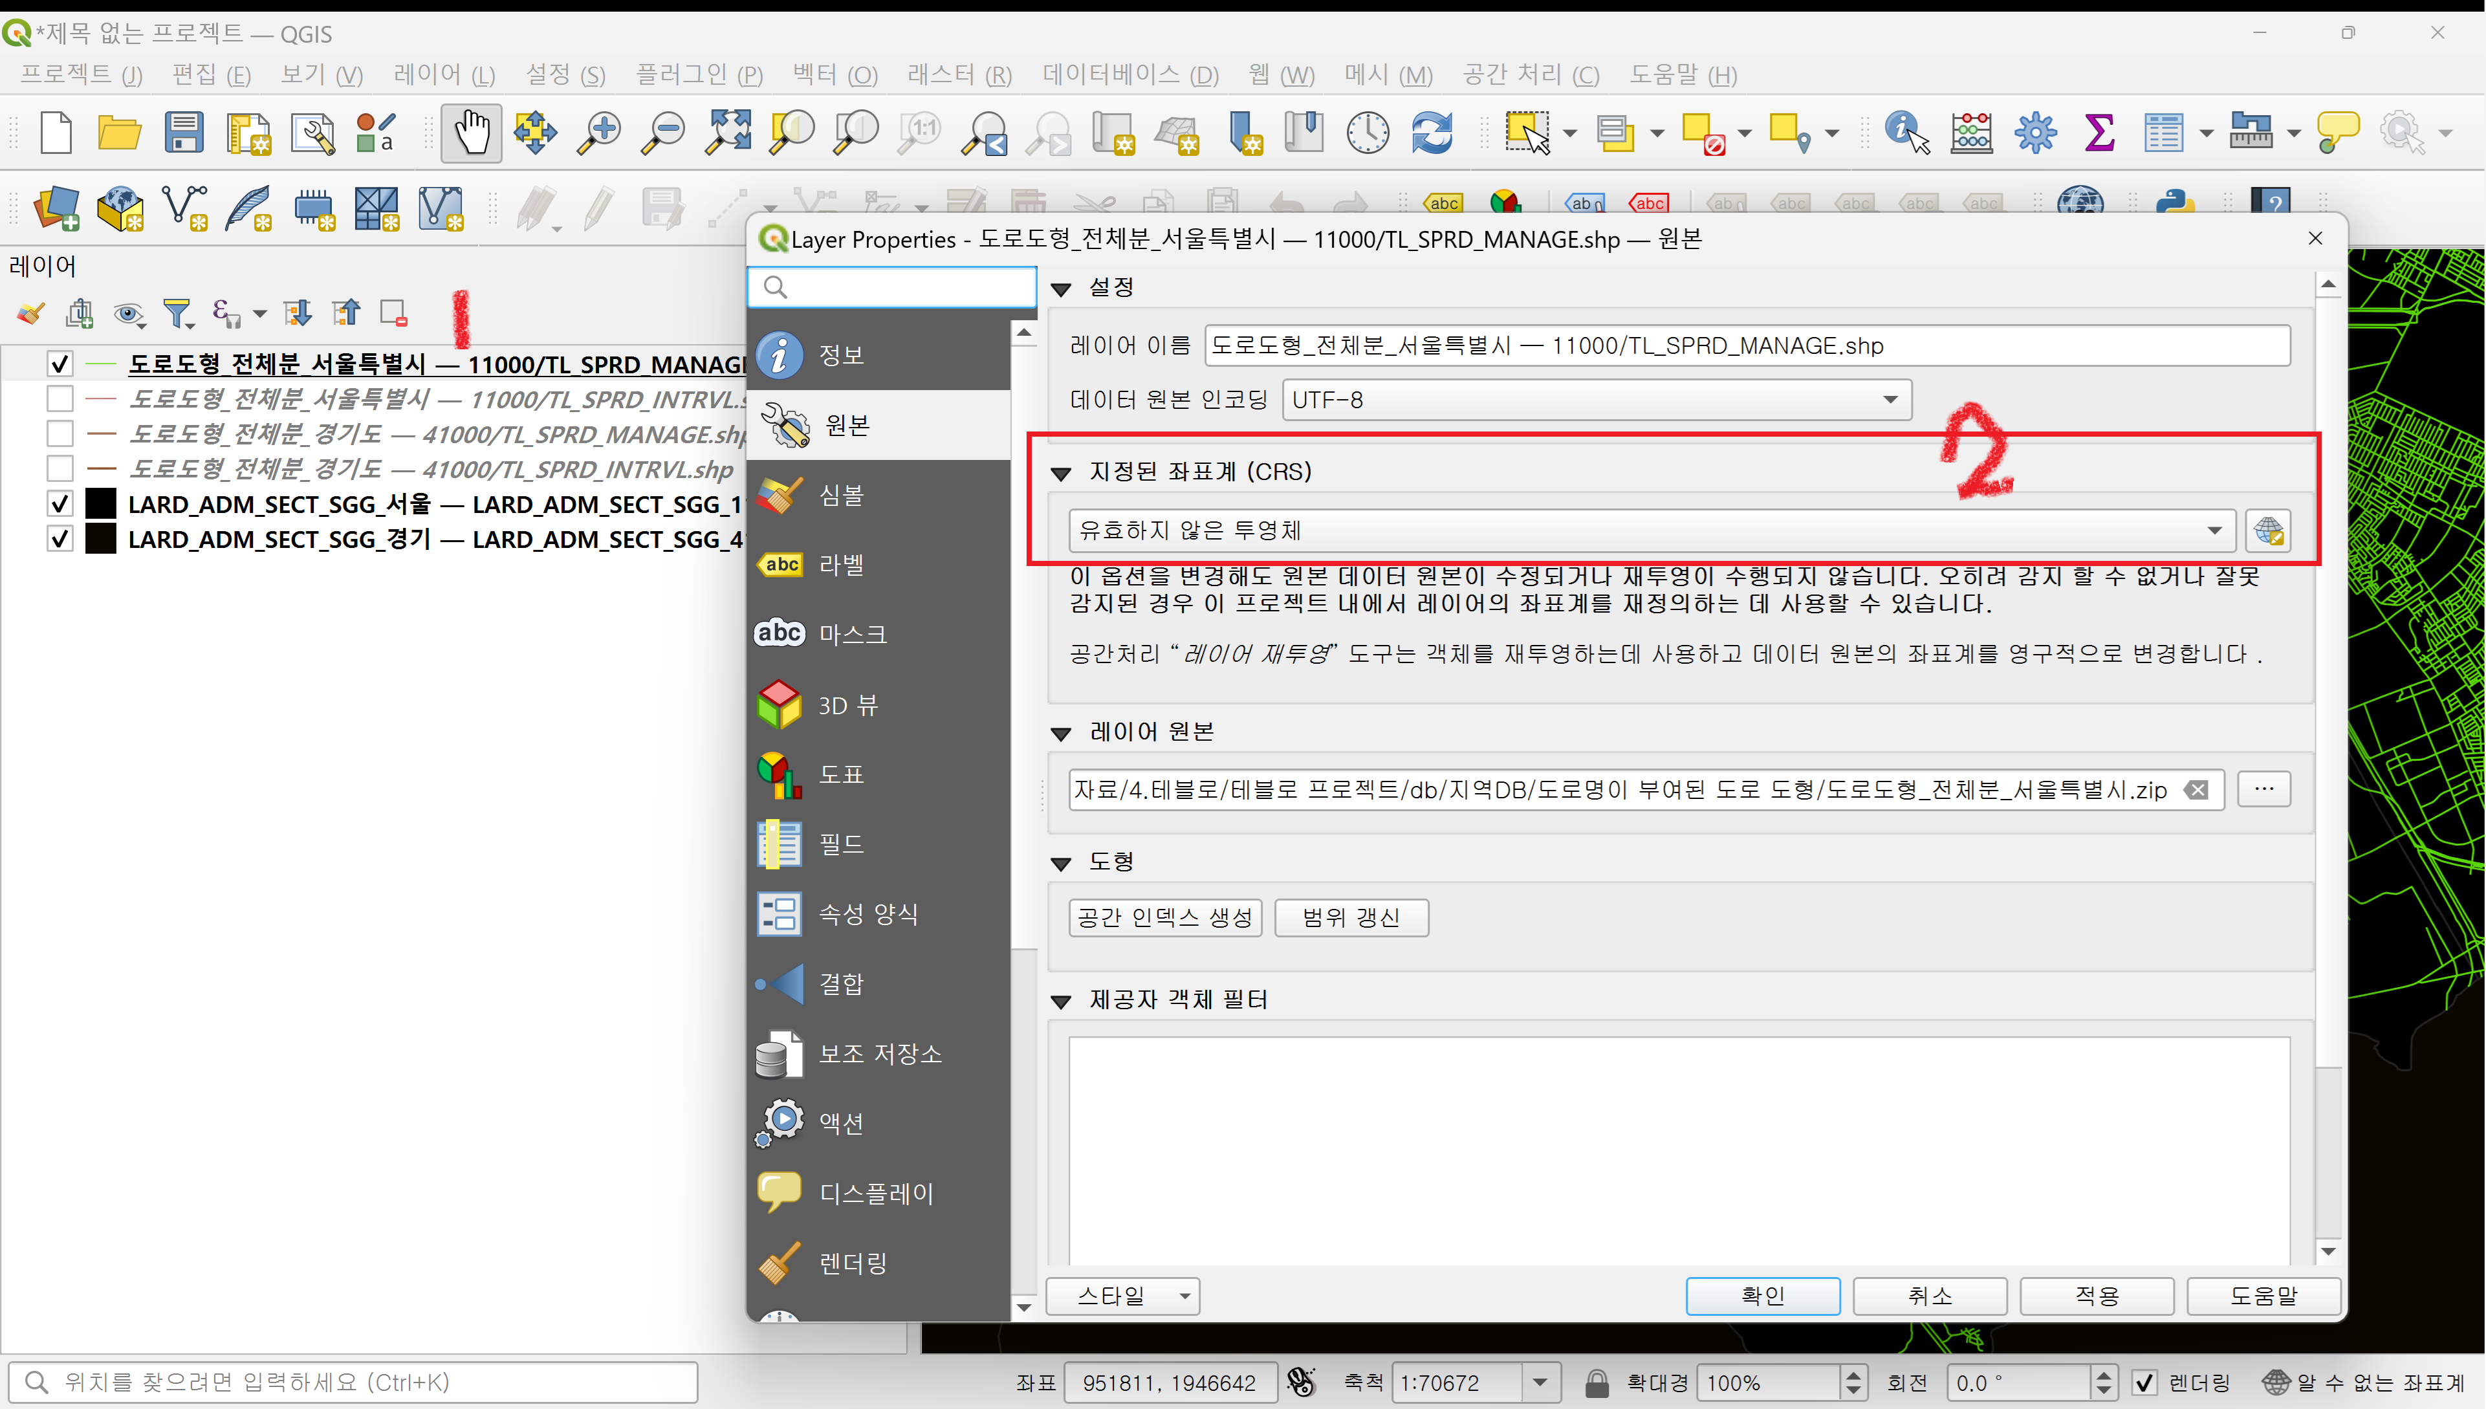The height and width of the screenshot is (1409, 2486).
Task: Open the 데이터 원본 인코딩 UTF-8 dropdown
Action: [1597, 400]
